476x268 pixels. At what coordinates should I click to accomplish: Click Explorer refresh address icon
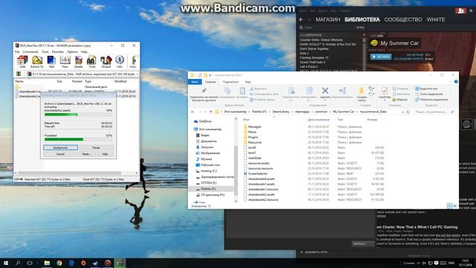click(408, 112)
